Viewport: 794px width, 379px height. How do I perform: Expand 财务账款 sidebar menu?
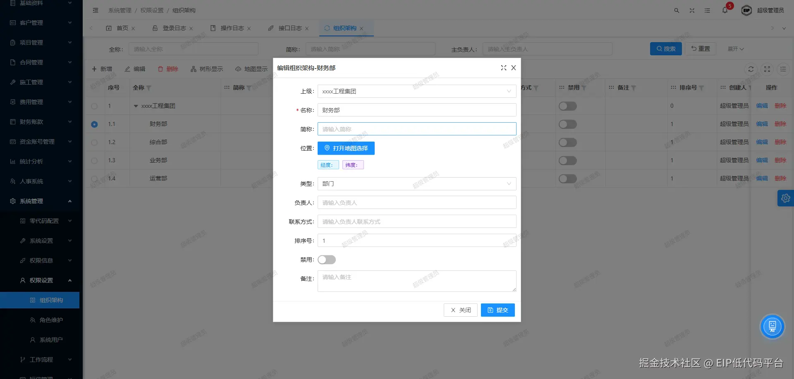40,122
